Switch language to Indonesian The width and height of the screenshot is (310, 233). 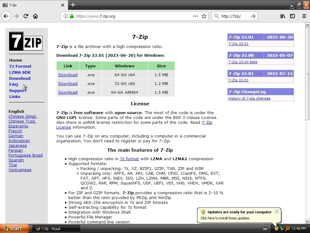19,140
